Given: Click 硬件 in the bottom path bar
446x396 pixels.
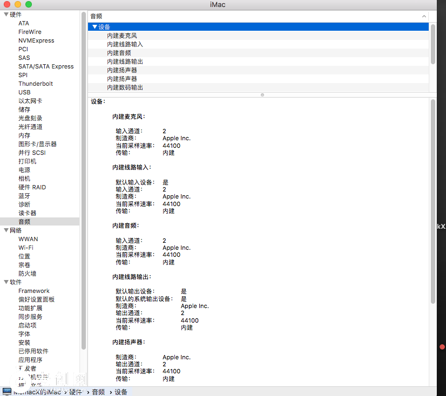Looking at the screenshot, I should pos(76,392).
